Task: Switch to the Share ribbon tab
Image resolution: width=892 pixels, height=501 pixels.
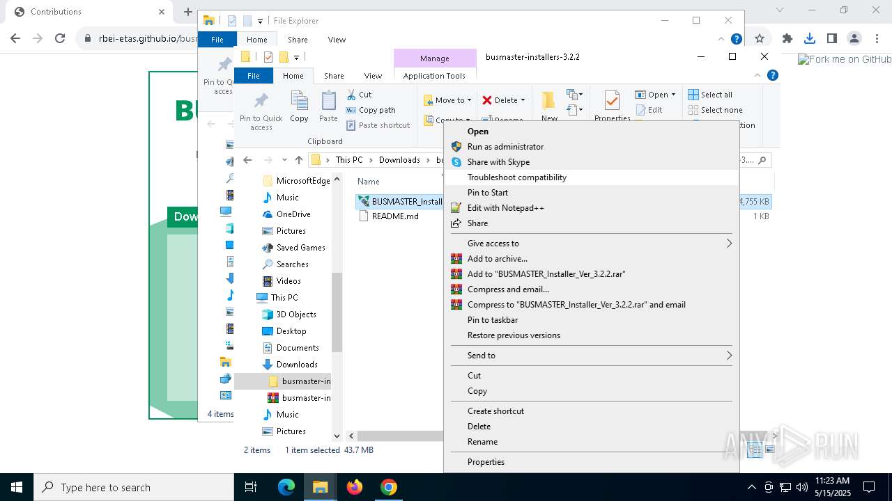Action: pos(334,76)
